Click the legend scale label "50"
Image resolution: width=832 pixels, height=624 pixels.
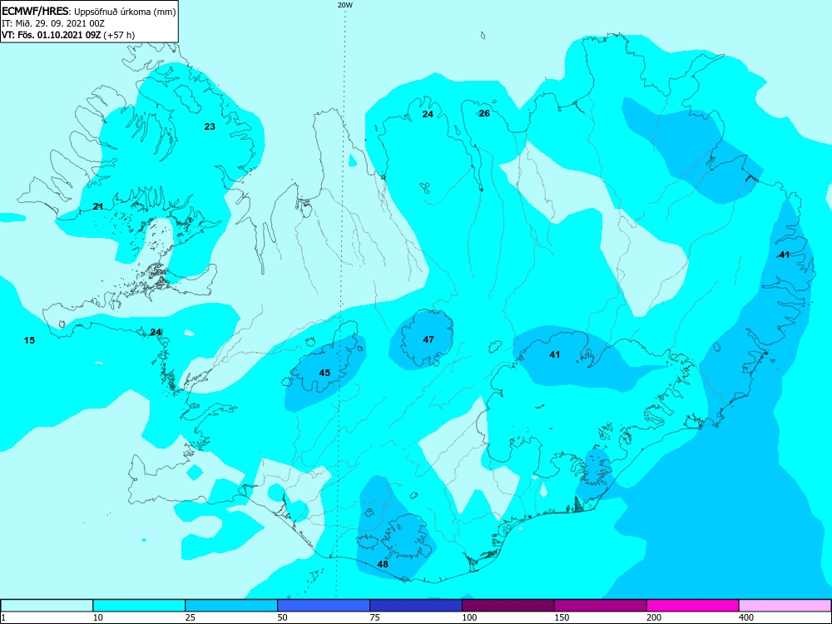point(283,617)
